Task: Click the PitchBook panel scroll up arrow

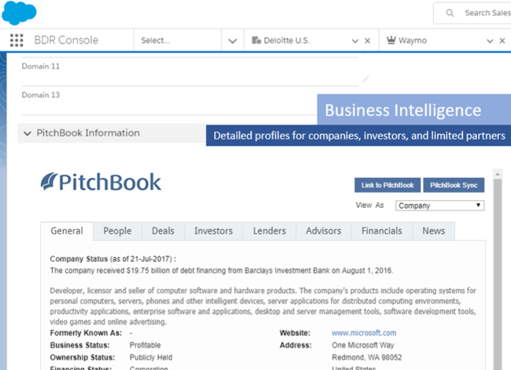Action: 497,174
